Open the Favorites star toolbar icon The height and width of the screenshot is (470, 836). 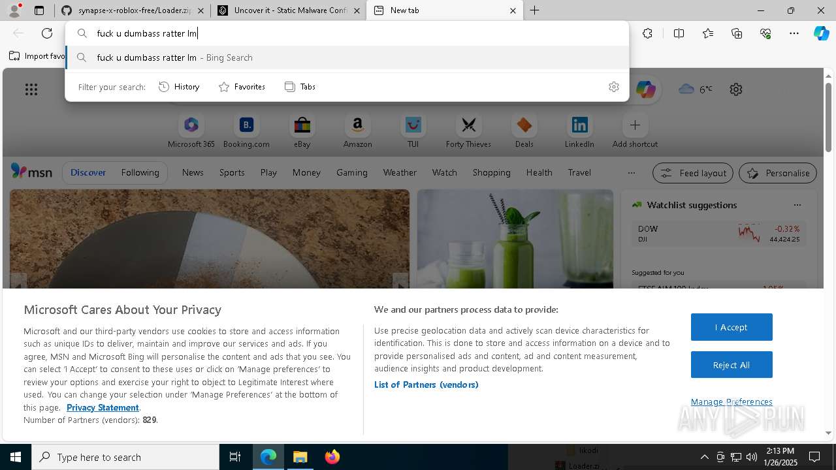click(708, 33)
